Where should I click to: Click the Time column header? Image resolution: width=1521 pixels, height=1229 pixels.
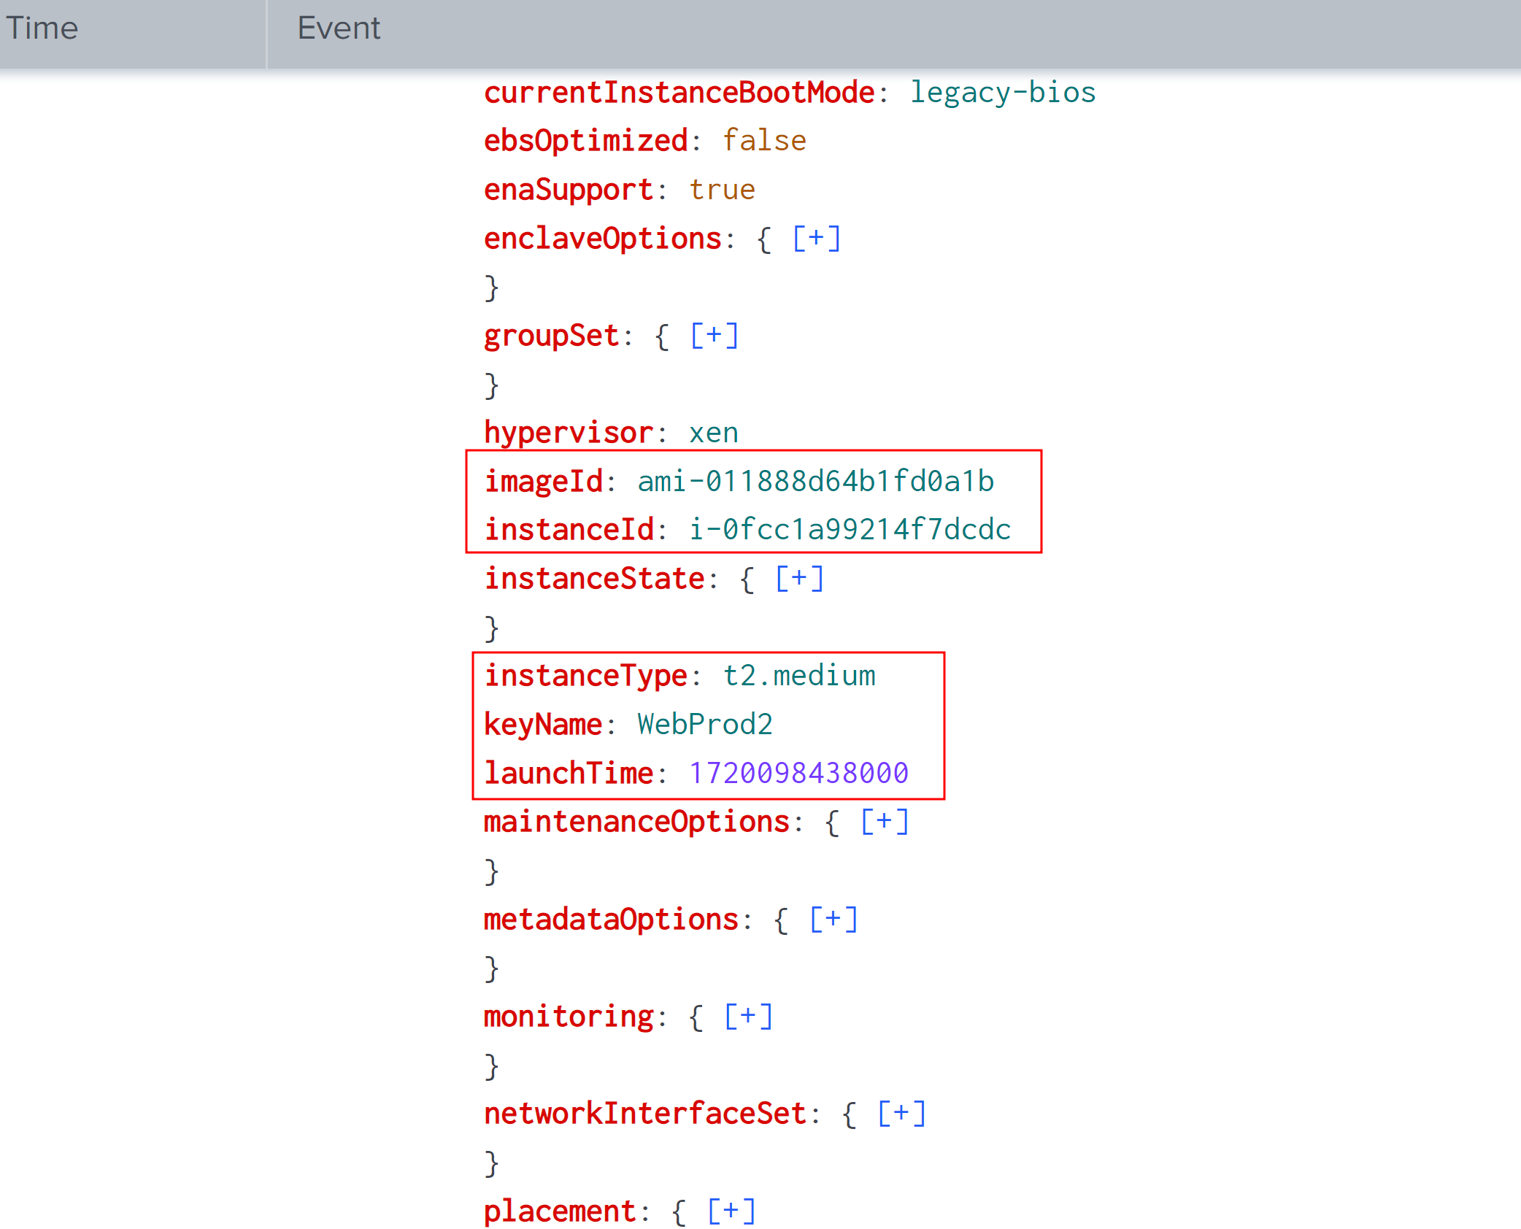[x=42, y=29]
